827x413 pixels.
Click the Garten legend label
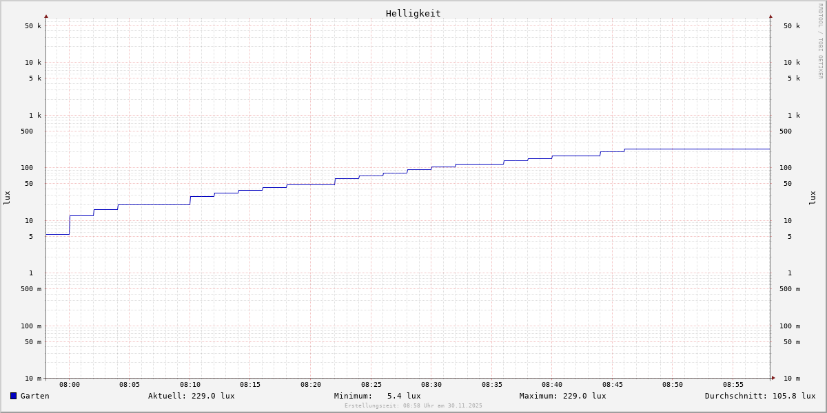pos(34,396)
